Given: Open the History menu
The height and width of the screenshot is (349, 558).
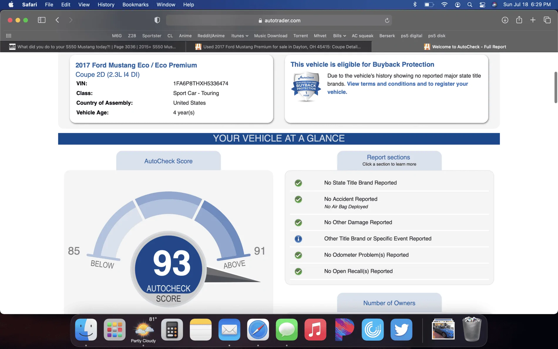Looking at the screenshot, I should (106, 4).
